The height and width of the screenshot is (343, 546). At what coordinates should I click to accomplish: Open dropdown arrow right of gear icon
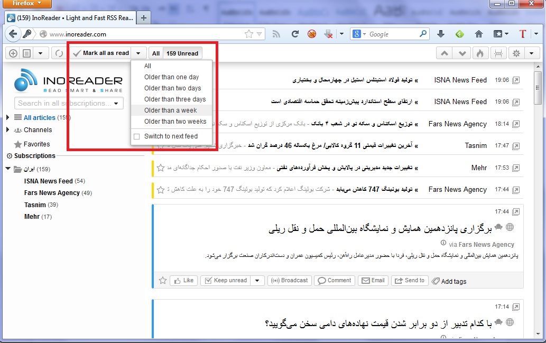531,53
